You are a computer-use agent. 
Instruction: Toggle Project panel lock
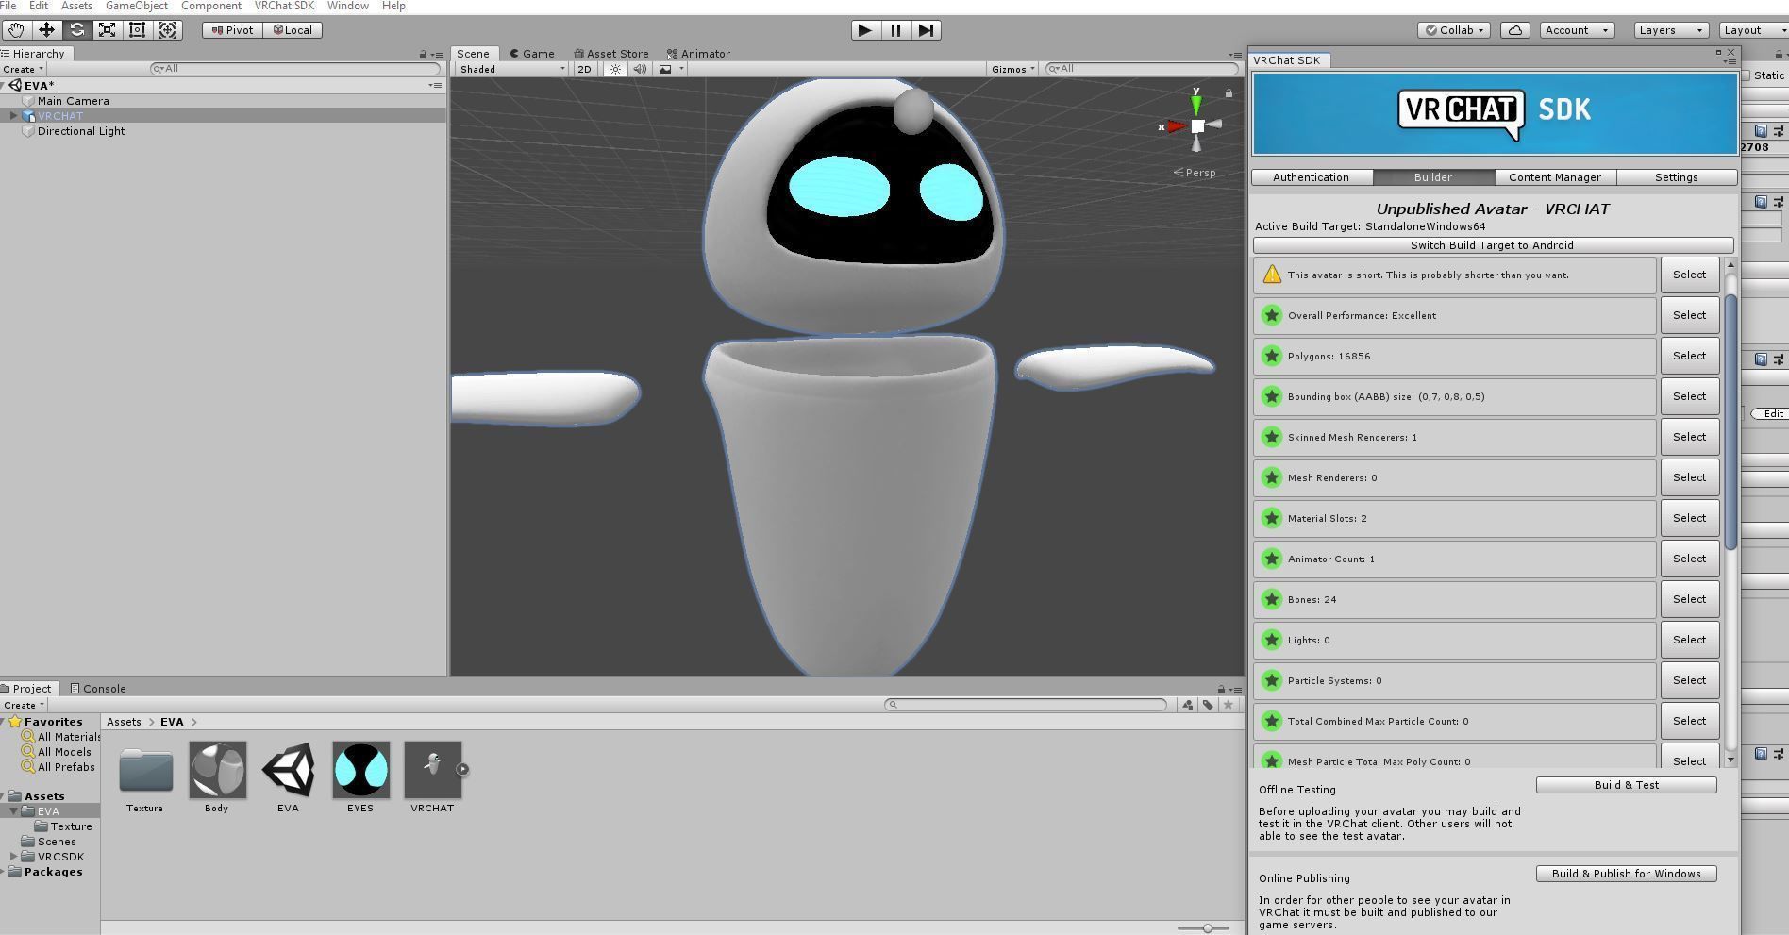1221,690
